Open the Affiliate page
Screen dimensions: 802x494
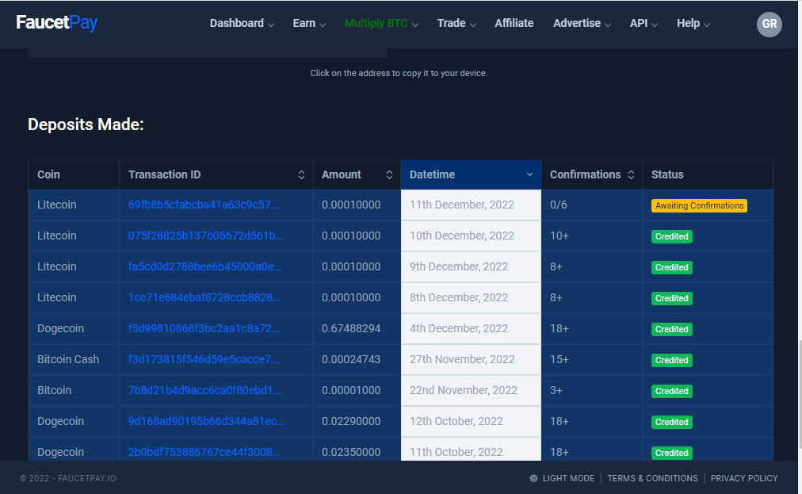tap(514, 24)
